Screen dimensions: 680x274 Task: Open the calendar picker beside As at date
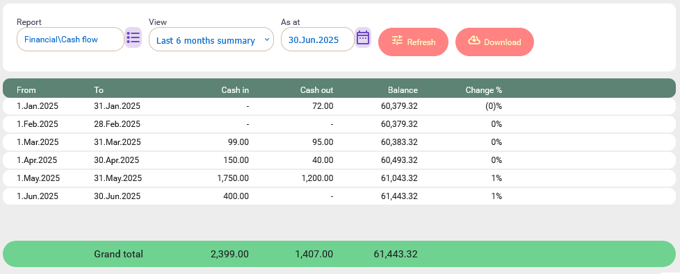click(363, 37)
